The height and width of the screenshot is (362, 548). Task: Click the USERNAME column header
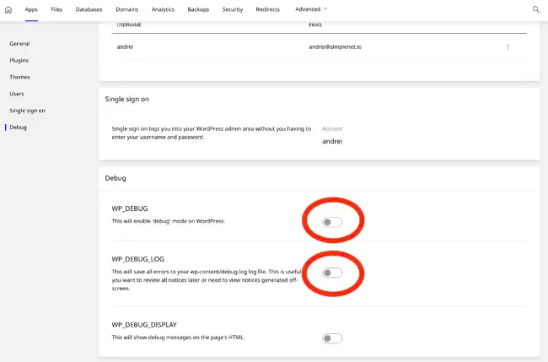(x=129, y=24)
